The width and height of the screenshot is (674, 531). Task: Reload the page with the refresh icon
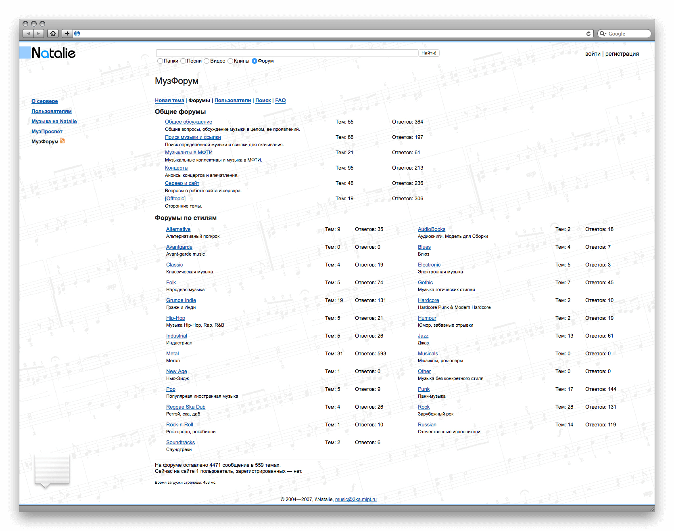588,34
